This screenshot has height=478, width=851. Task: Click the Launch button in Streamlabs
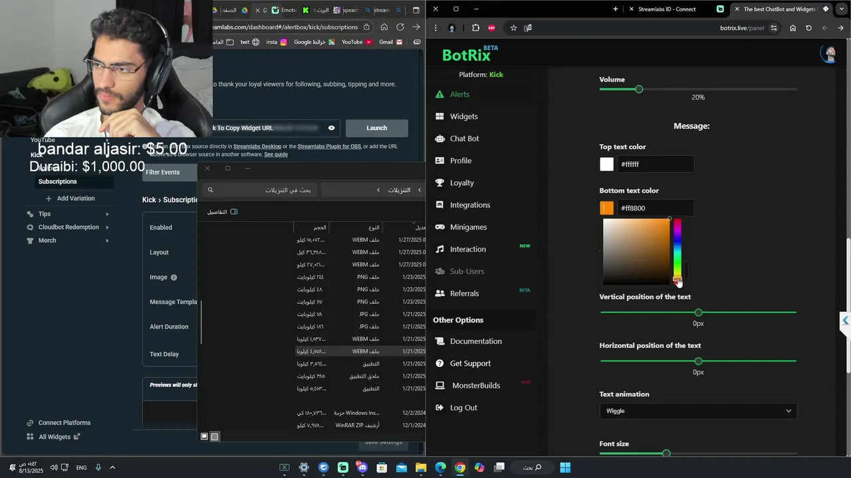[x=376, y=128]
